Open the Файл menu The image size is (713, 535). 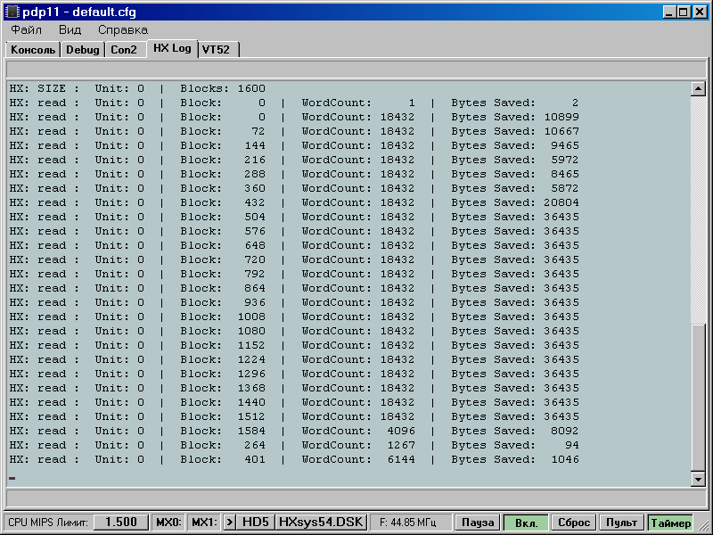(x=26, y=29)
